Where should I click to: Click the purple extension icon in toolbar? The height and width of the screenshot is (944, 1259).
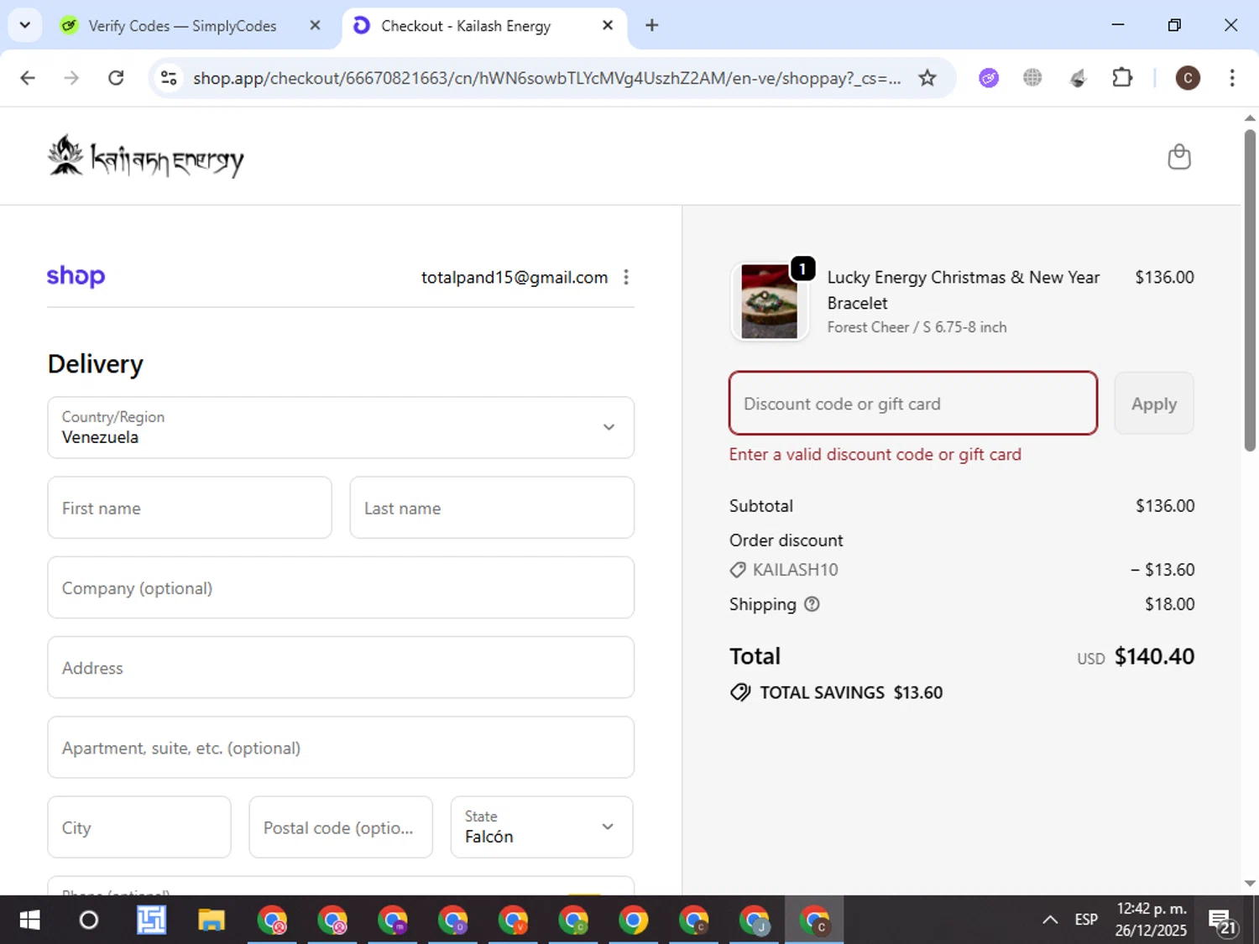pyautogui.click(x=989, y=78)
